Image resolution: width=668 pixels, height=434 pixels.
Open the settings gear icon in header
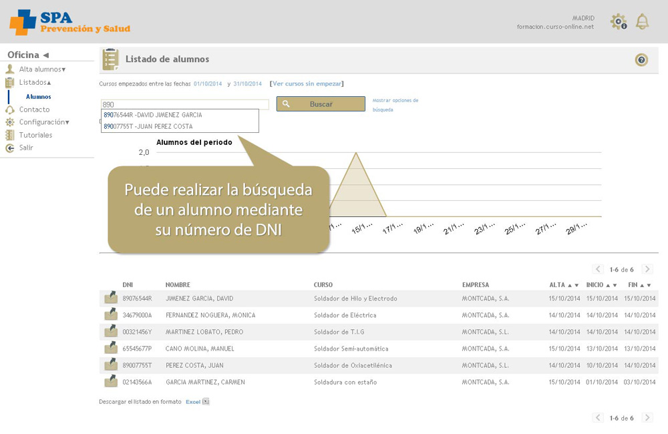618,21
